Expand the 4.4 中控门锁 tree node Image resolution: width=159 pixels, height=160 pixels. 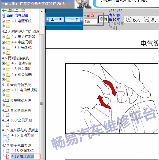(3, 42)
